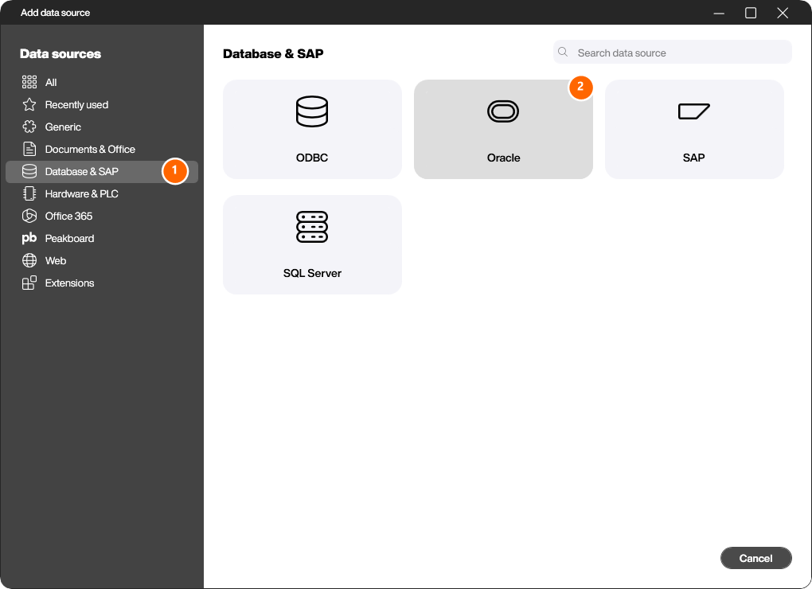Click the star icon for Recently used
The height and width of the screenshot is (589, 812).
pyautogui.click(x=29, y=104)
